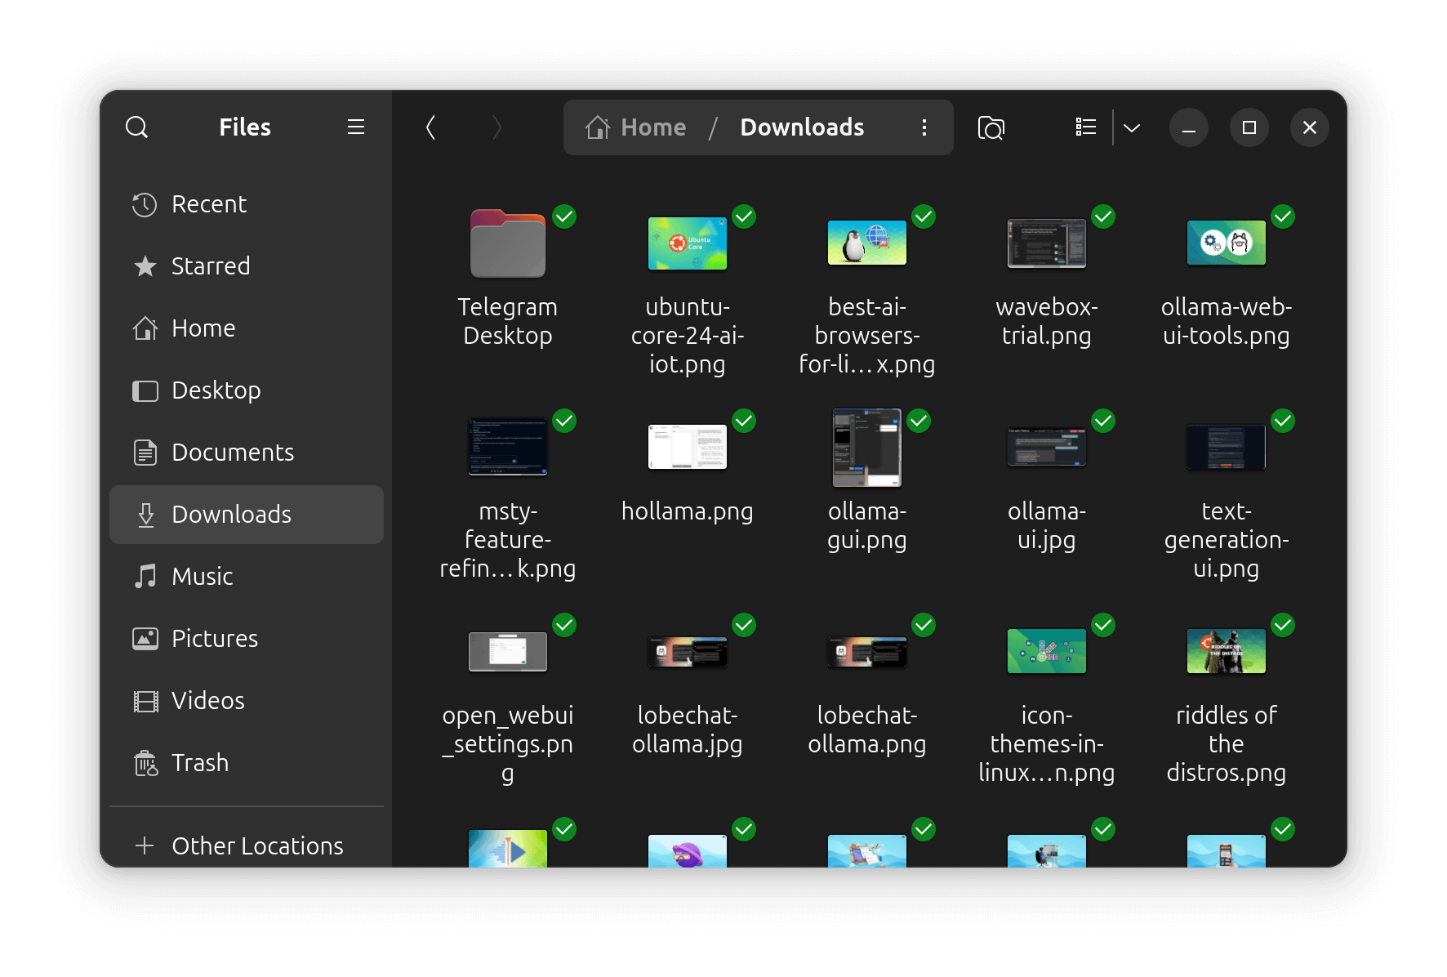Open Other Locations from the sidebar
Viewport: 1447px width, 977px height.
point(256,845)
